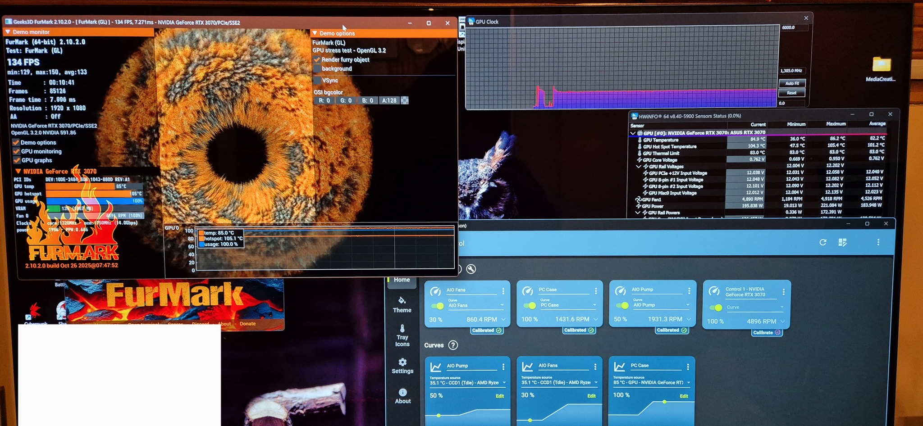Screen dimensions: 923x426
Task: Click Edit on the AIO Pump curve card
Action: [x=500, y=396]
